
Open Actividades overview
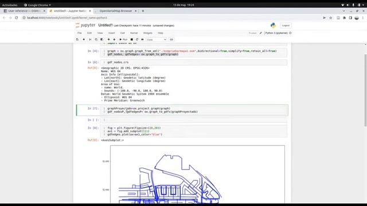click(10, 5)
